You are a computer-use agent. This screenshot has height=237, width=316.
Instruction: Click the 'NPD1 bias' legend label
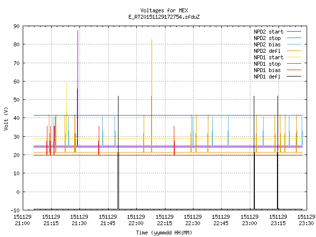pos(267,70)
